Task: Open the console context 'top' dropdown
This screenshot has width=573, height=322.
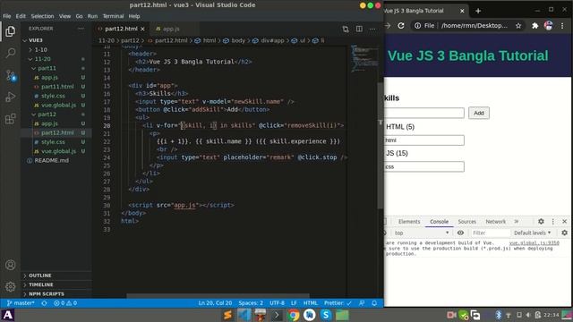Action: click(421, 233)
